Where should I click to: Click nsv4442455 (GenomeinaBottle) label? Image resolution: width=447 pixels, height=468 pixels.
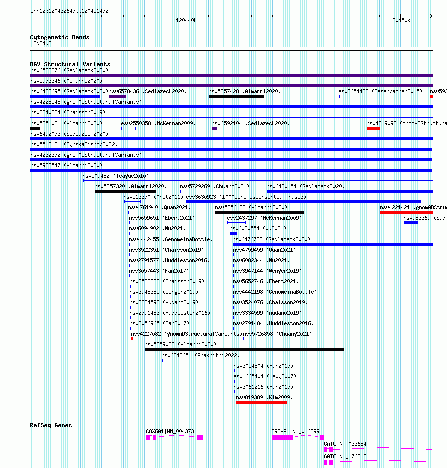(x=171, y=240)
